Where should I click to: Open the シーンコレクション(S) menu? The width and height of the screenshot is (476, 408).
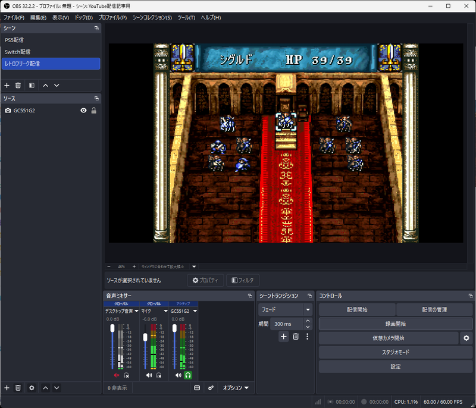152,18
